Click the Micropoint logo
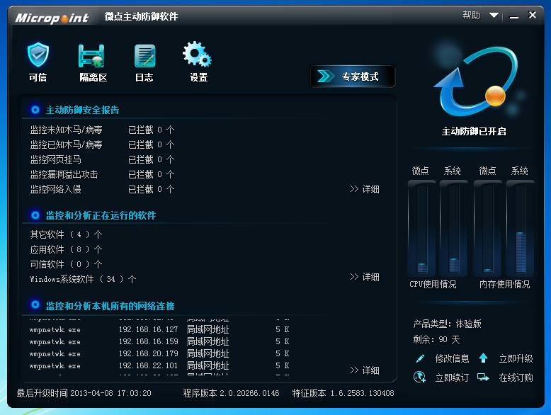This screenshot has height=415, width=551. [x=52, y=18]
